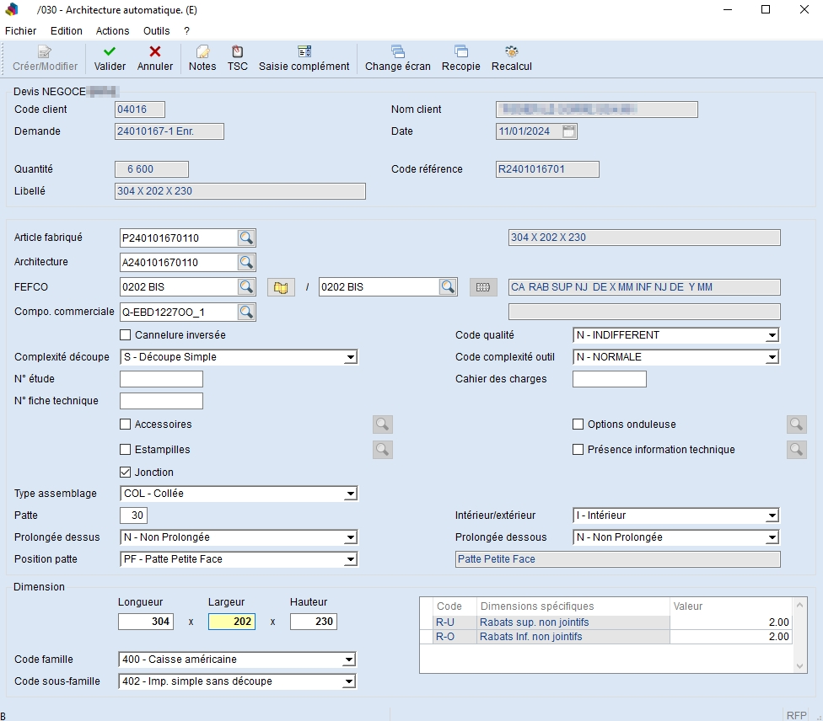
Task: Expand the Code famille dropdown
Action: coord(348,660)
